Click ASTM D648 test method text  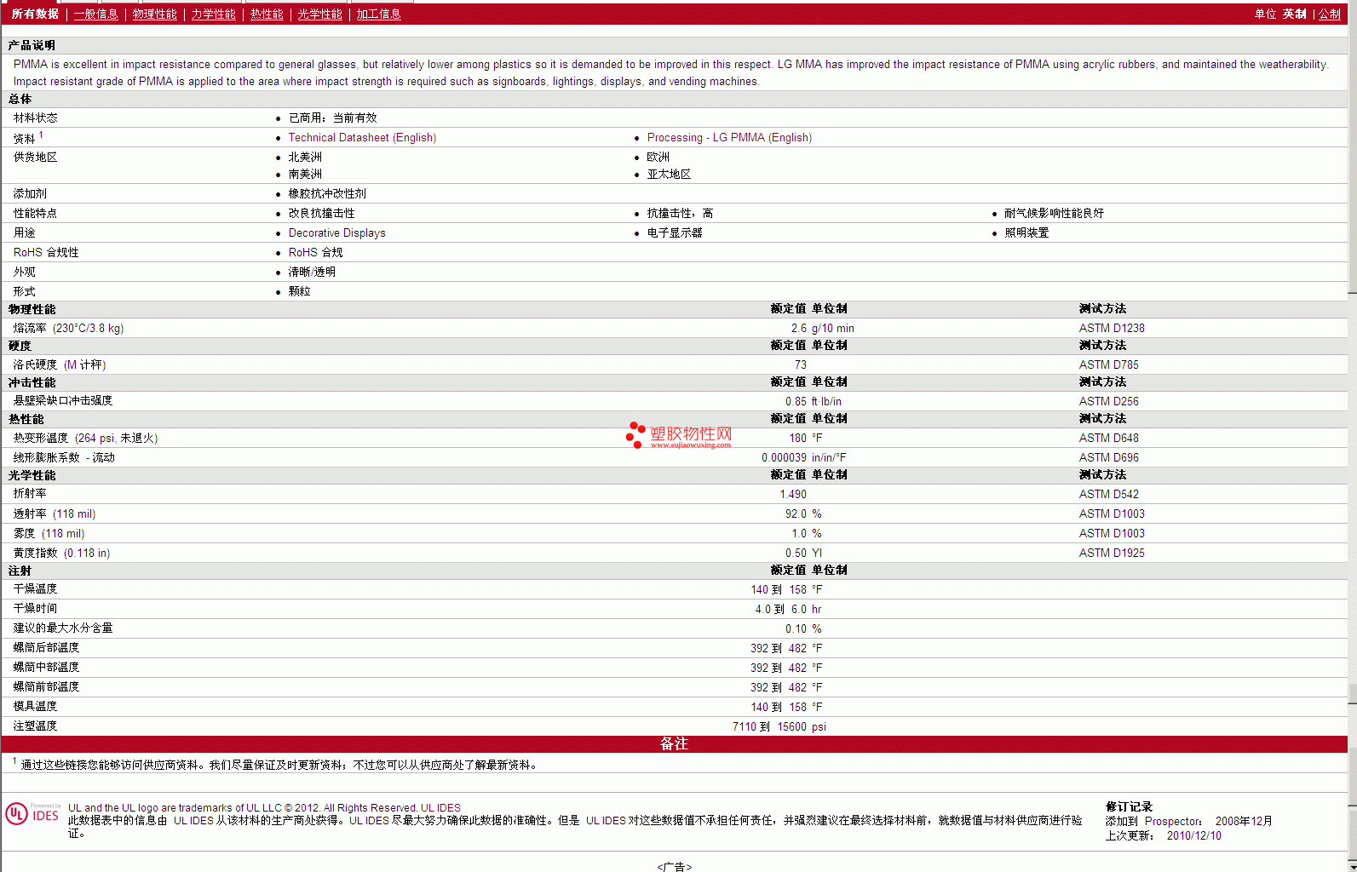pyautogui.click(x=1108, y=438)
